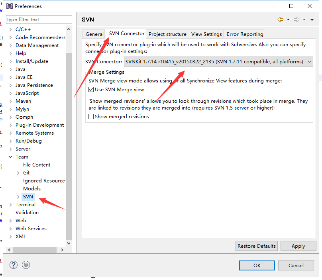Image resolution: width=322 pixels, height=280 pixels.
Task: Click the Back navigation arrow icon
Action: 281,20
